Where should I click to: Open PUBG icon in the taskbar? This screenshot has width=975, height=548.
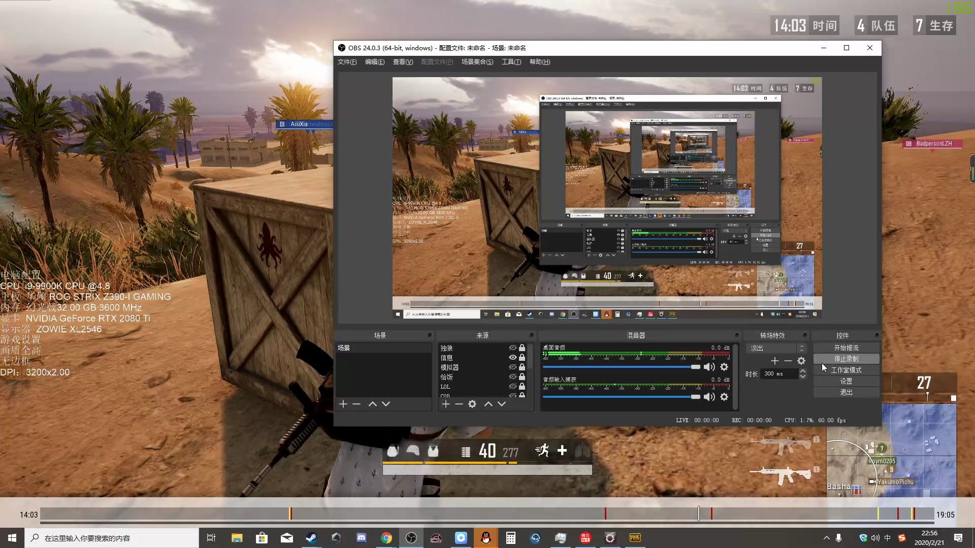(635, 538)
